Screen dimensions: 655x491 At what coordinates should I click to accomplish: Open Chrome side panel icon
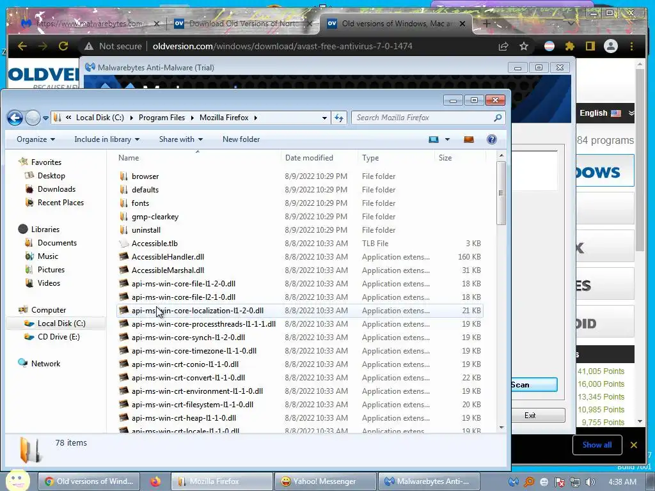590,46
